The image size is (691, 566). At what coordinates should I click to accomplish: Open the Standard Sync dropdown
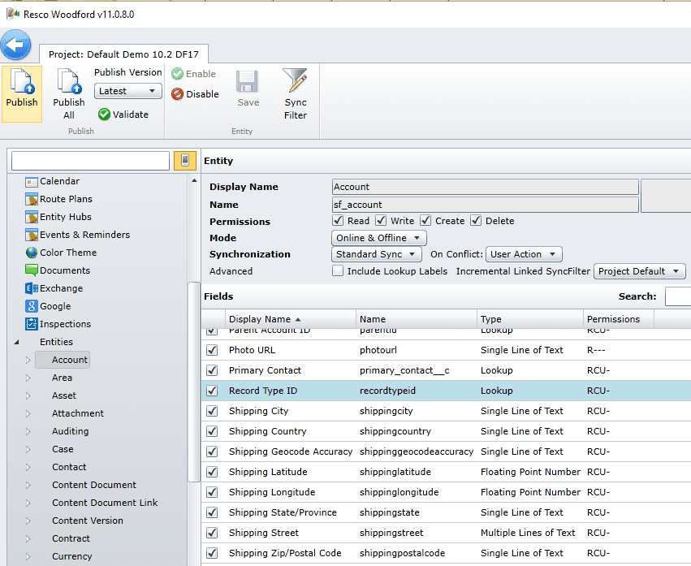tap(376, 254)
